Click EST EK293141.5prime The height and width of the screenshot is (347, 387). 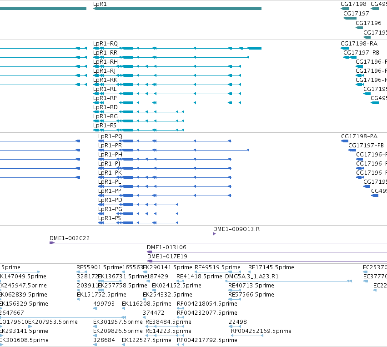coord(24,331)
